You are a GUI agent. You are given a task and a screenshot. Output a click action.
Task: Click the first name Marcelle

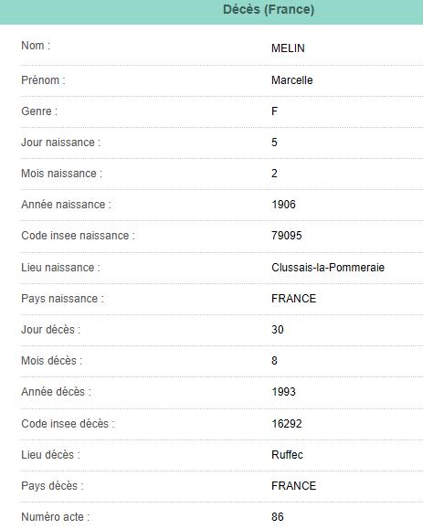pos(291,80)
